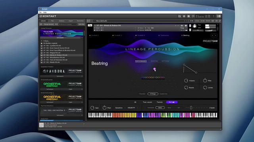
Task: Click the envelope curve top handle
Action: (184, 65)
